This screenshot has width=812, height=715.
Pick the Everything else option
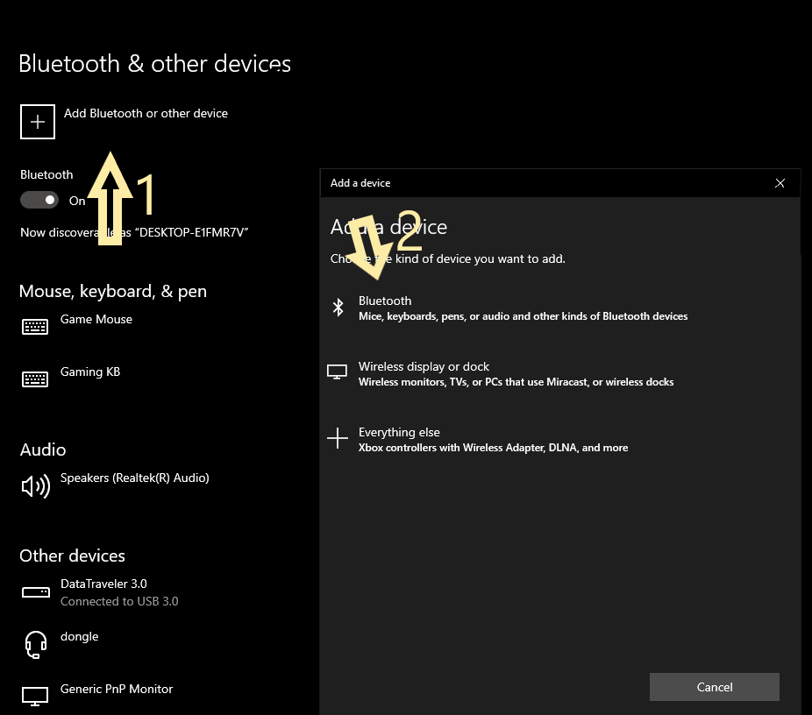(493, 440)
